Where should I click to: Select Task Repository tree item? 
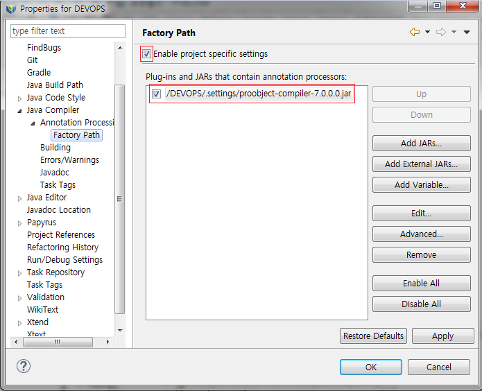pos(55,272)
